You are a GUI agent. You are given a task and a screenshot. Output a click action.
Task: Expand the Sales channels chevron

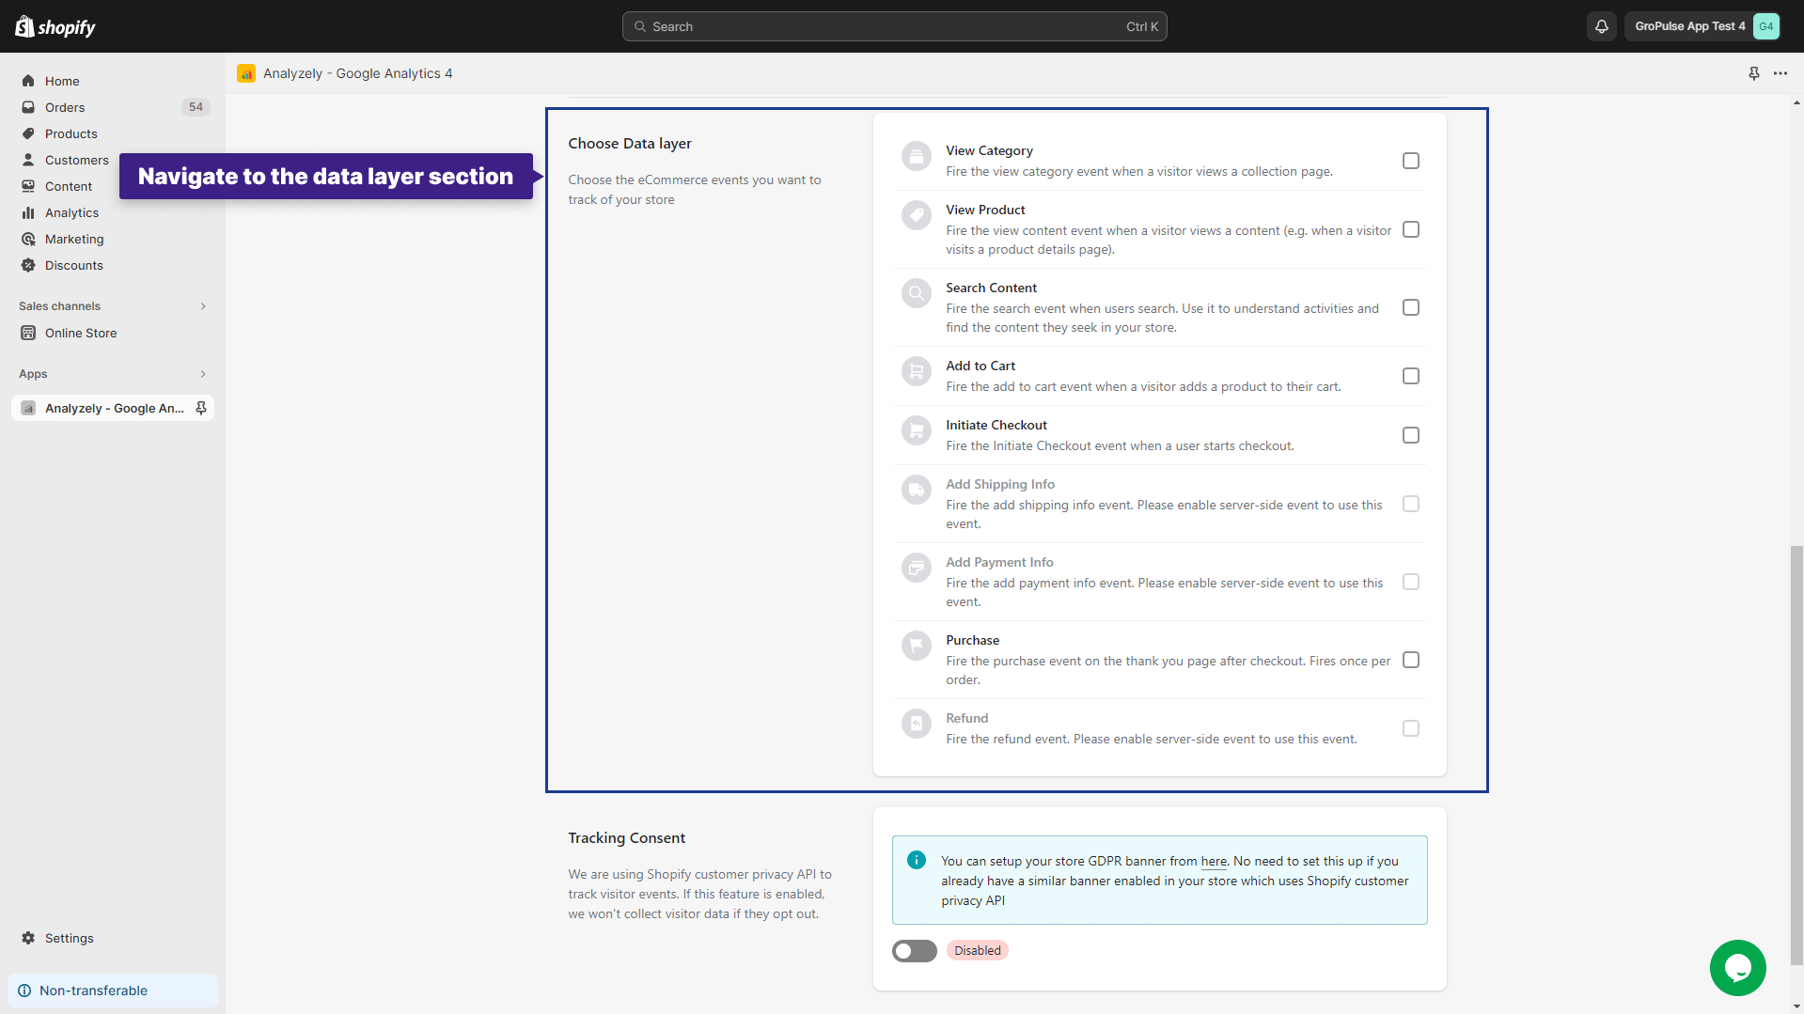[x=203, y=306]
